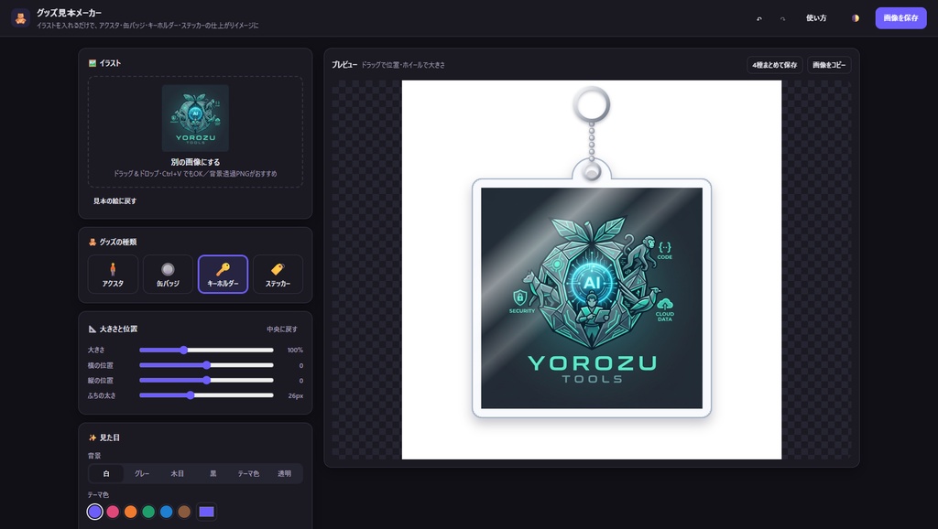Click the グッズの種類 panel icon
The width and height of the screenshot is (938, 529).
(x=93, y=243)
